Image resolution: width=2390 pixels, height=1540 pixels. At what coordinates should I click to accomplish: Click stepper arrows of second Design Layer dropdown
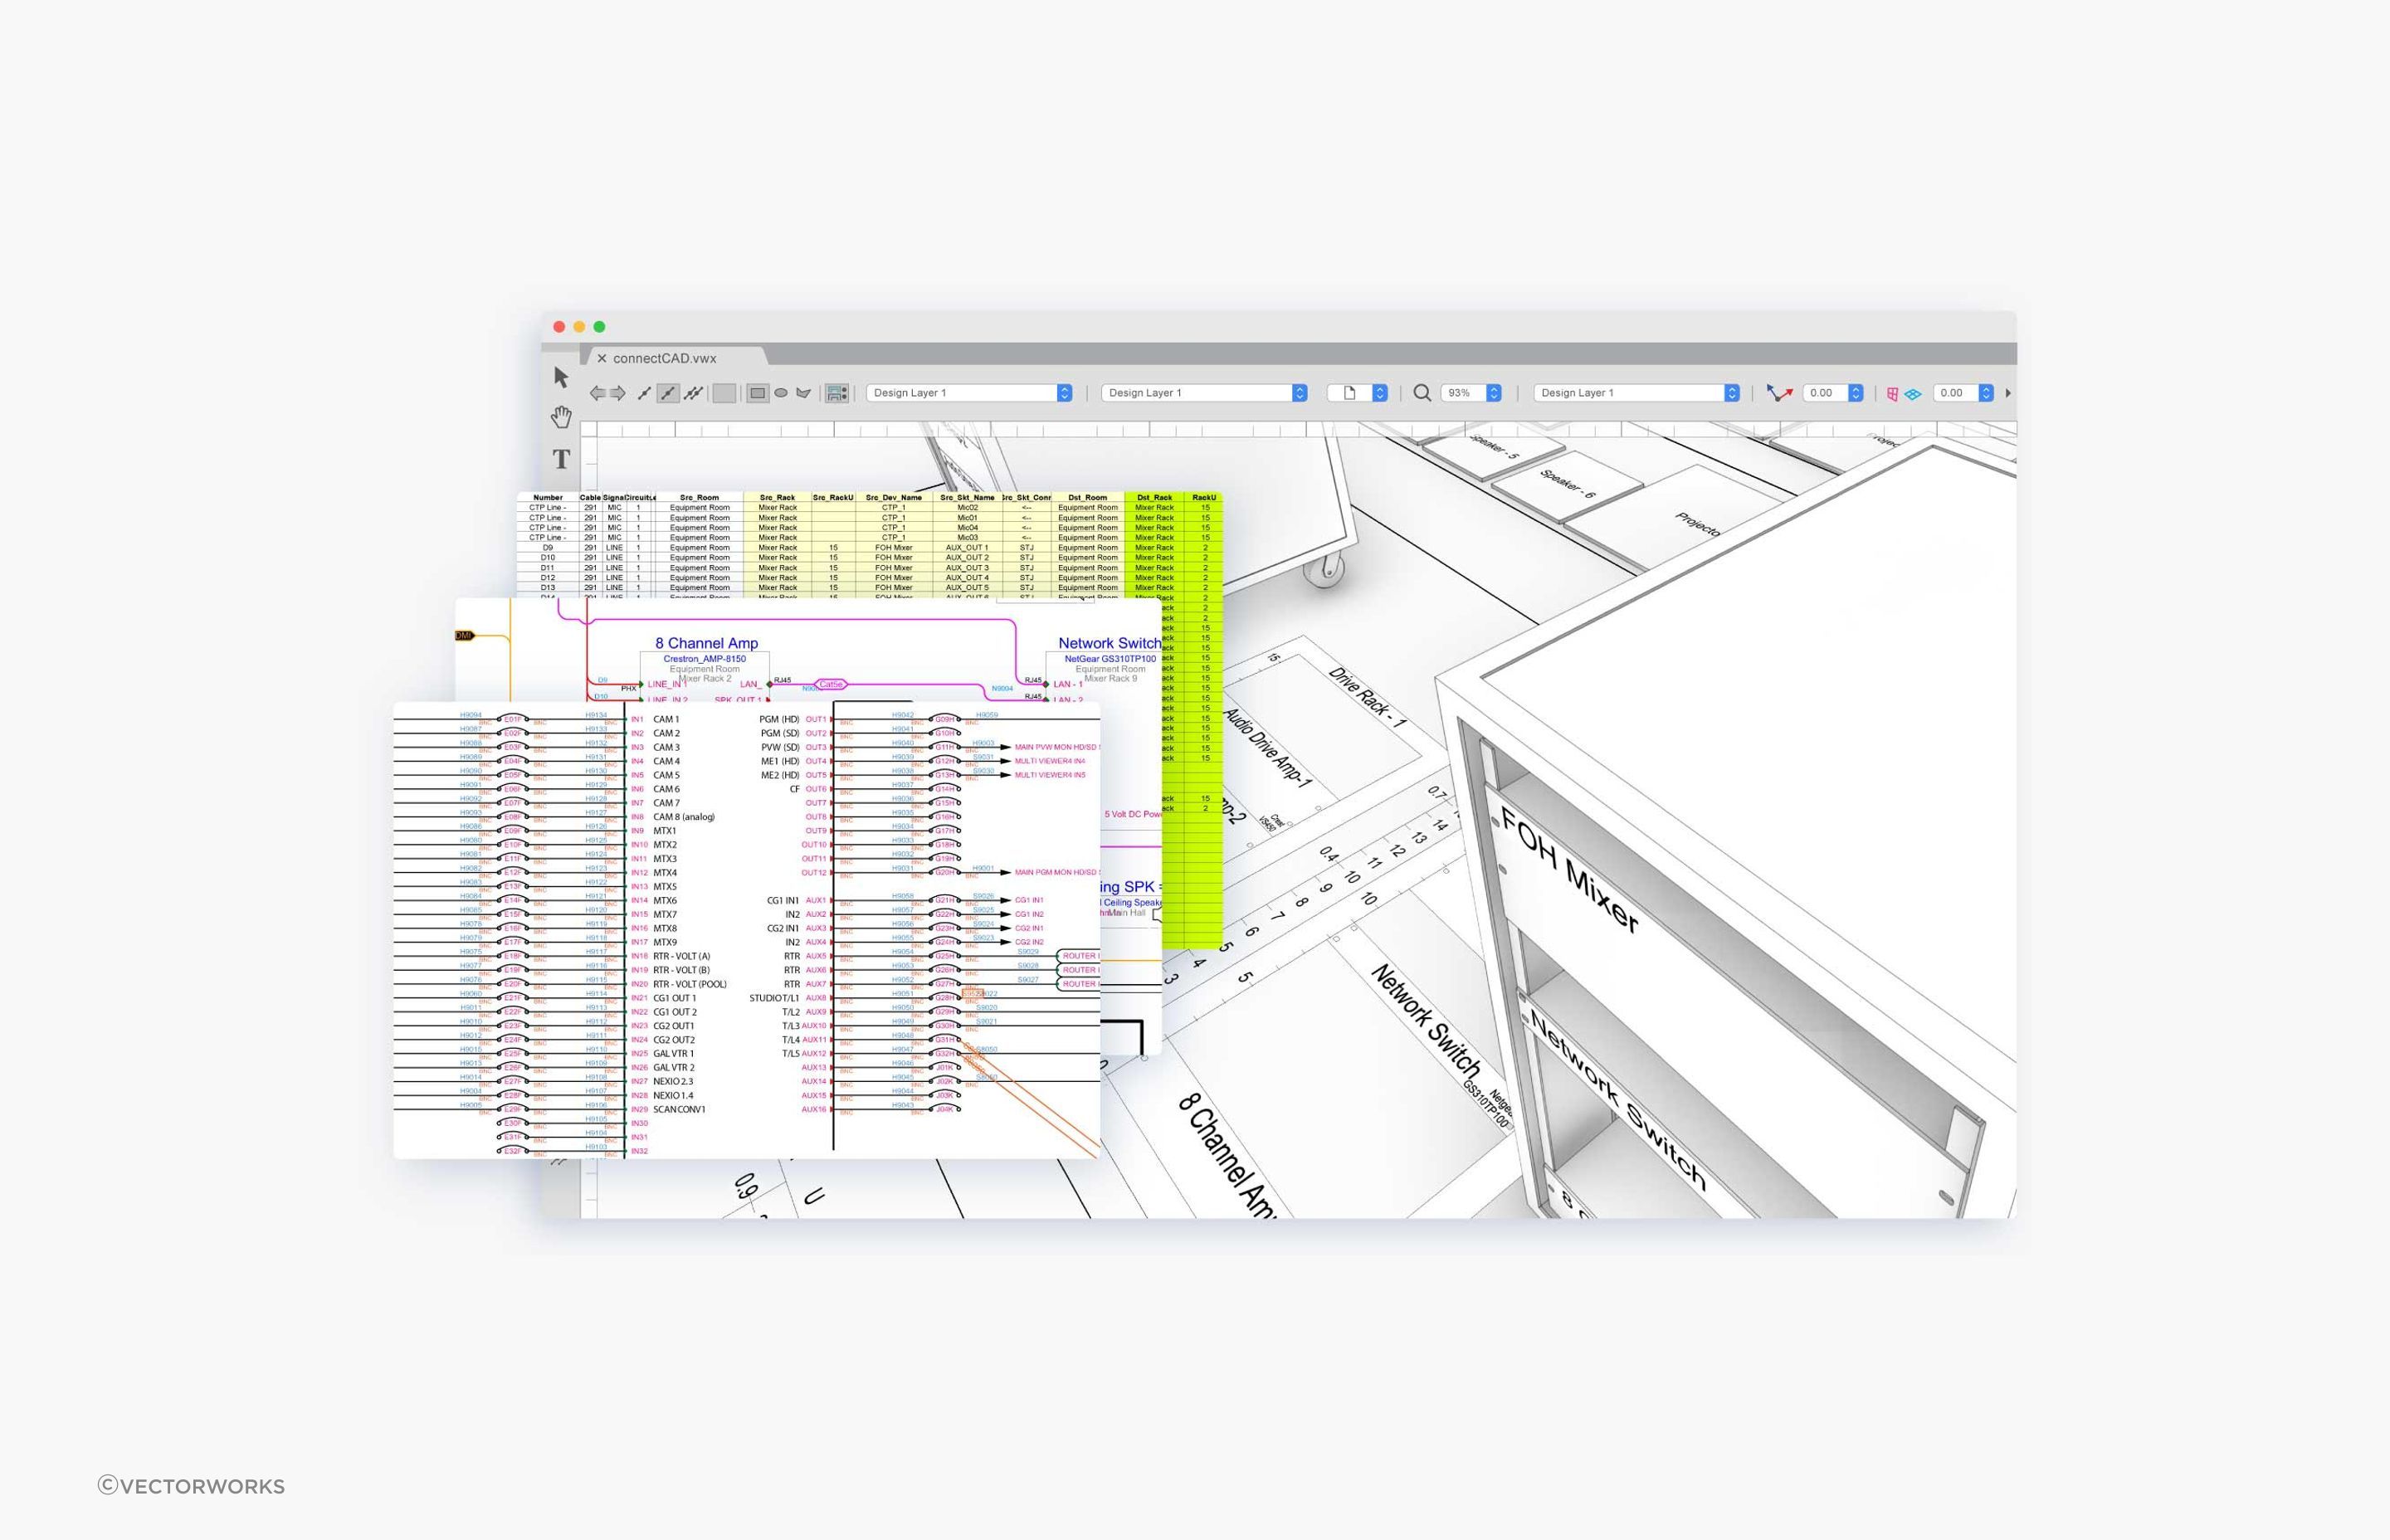pyautogui.click(x=1299, y=393)
